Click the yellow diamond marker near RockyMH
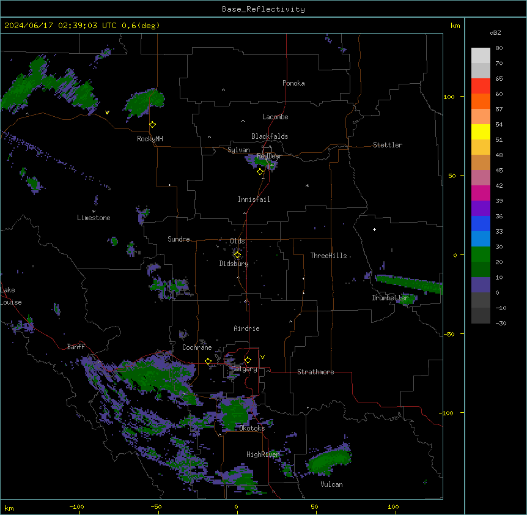Screen dimensions: 527x515 pyautogui.click(x=153, y=125)
